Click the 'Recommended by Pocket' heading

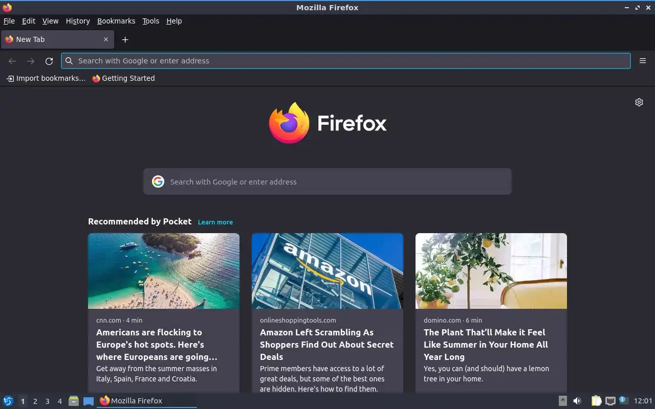pos(140,221)
